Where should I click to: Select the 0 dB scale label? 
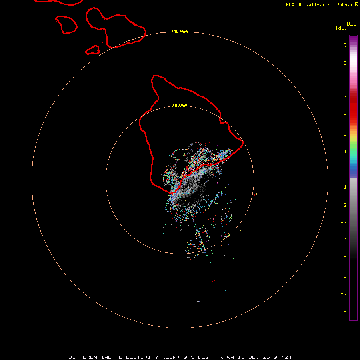coord(345,170)
